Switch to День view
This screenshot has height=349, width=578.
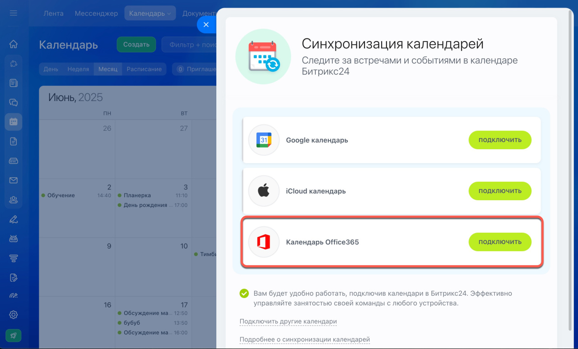pos(51,69)
